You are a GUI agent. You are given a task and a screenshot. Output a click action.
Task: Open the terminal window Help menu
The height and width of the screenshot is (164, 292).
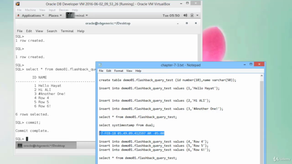(81, 31)
